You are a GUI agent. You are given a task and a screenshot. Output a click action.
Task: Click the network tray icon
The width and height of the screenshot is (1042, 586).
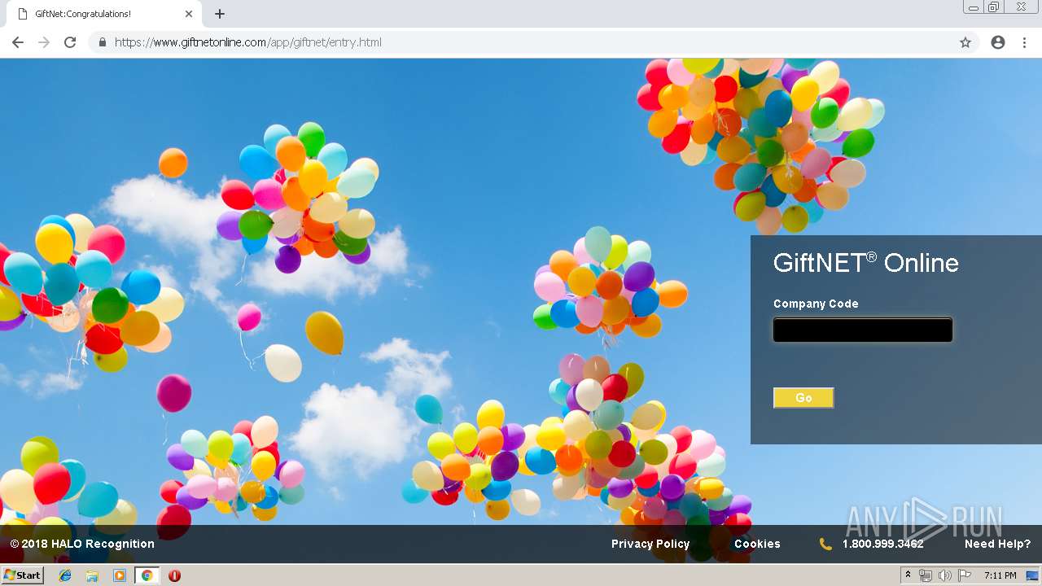pos(926,575)
